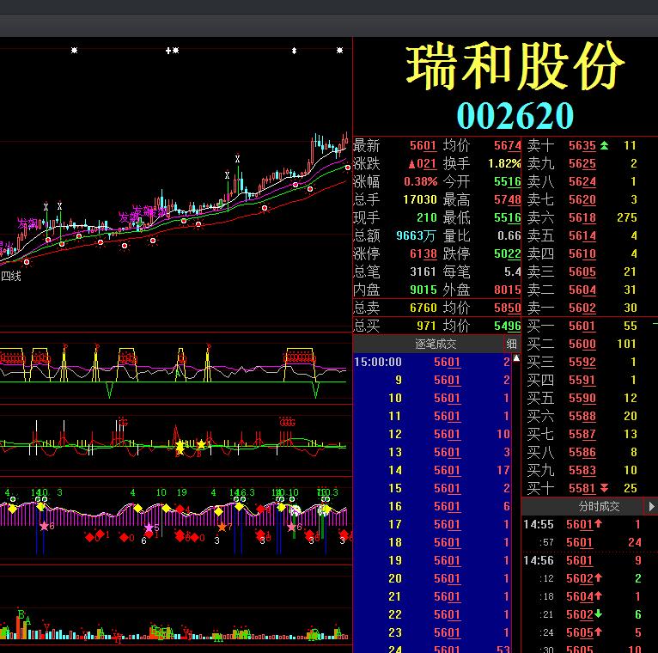Click 买九 price 5583
658x653 pixels.
[x=582, y=471]
